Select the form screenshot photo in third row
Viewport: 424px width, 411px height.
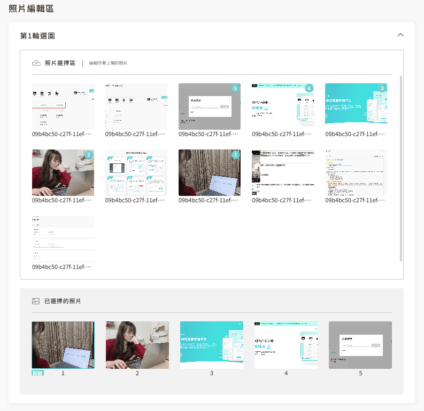[63, 239]
